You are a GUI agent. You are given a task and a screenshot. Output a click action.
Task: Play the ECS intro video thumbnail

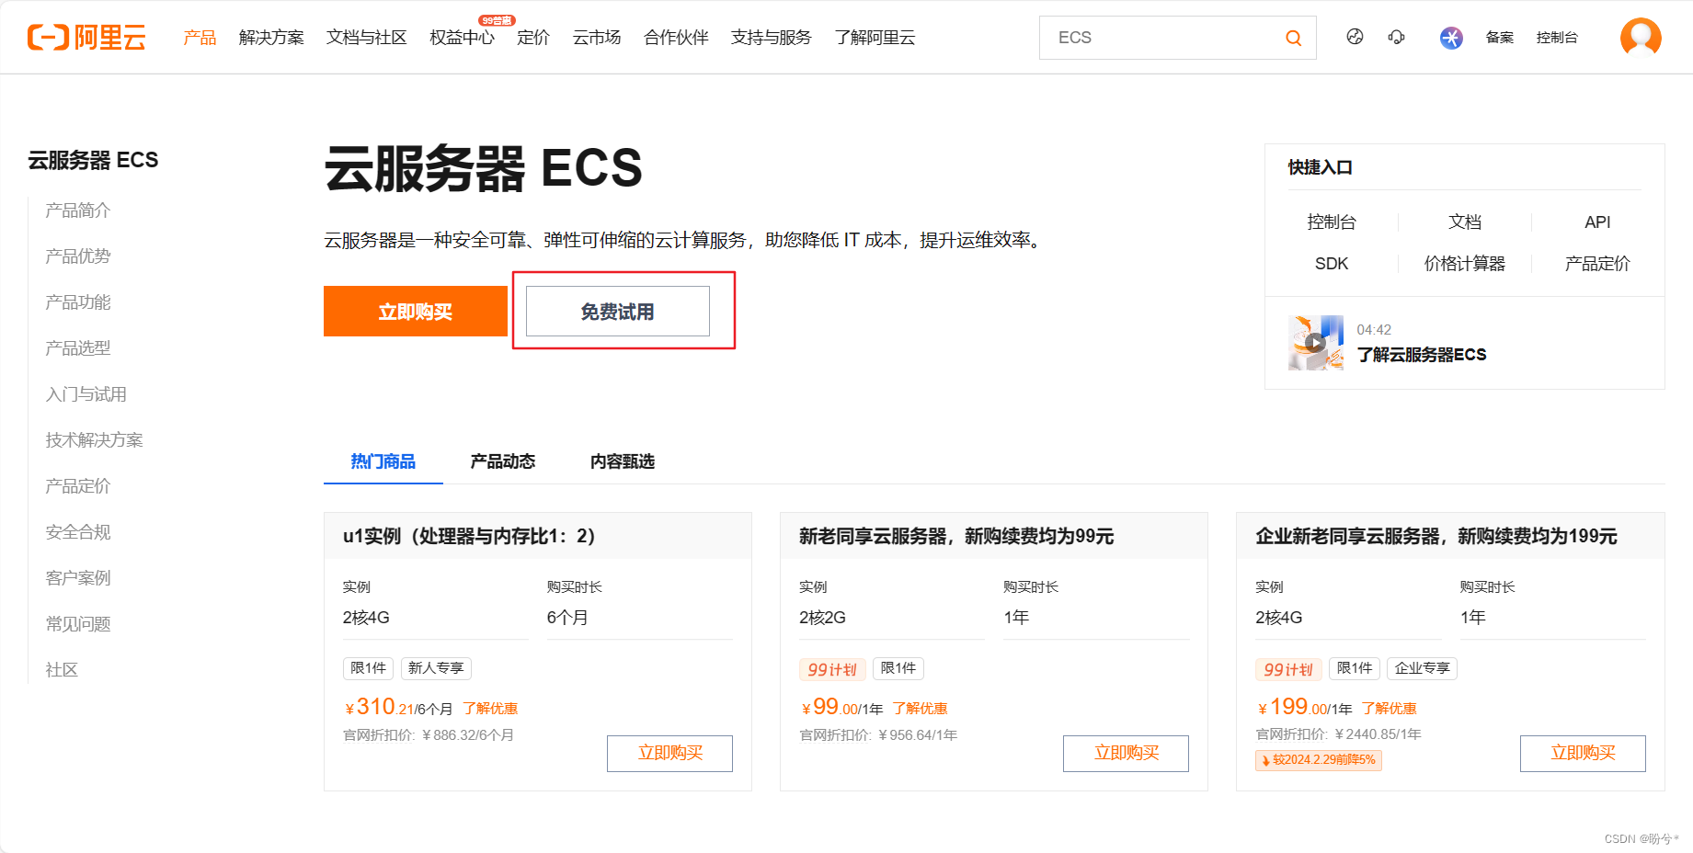(x=1316, y=343)
